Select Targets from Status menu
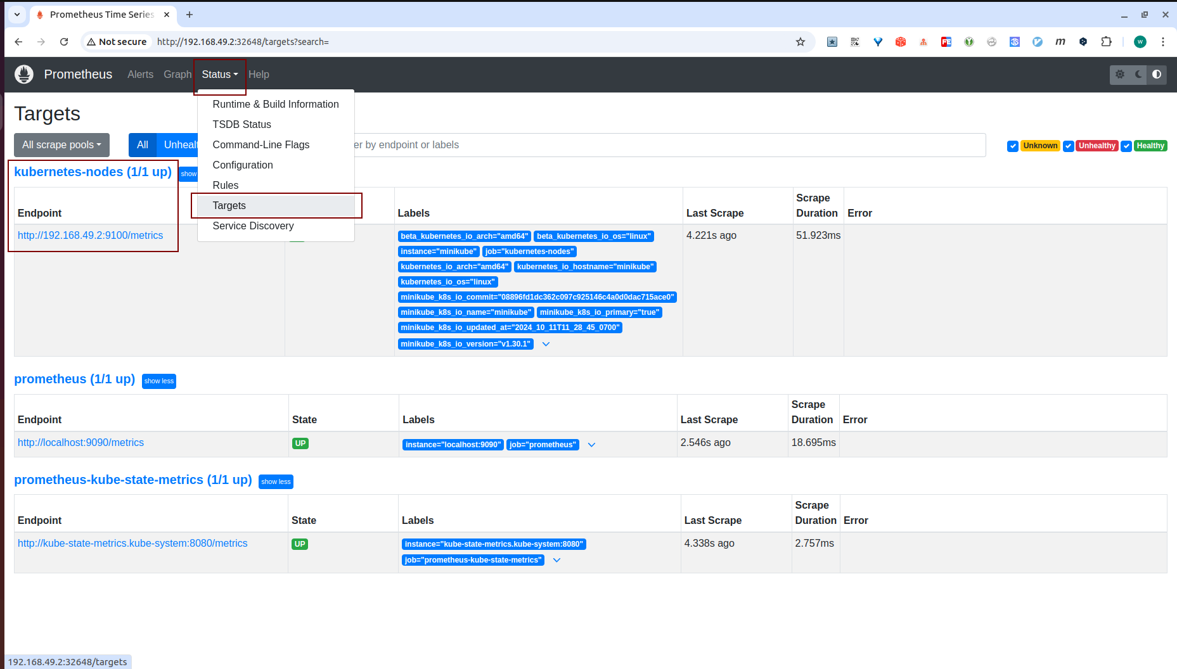This screenshot has height=669, width=1177. click(x=276, y=205)
